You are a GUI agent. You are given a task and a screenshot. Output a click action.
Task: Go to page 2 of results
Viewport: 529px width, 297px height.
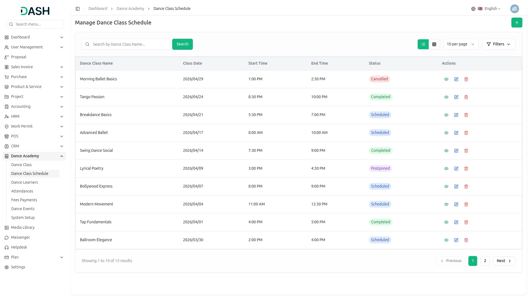click(x=485, y=261)
